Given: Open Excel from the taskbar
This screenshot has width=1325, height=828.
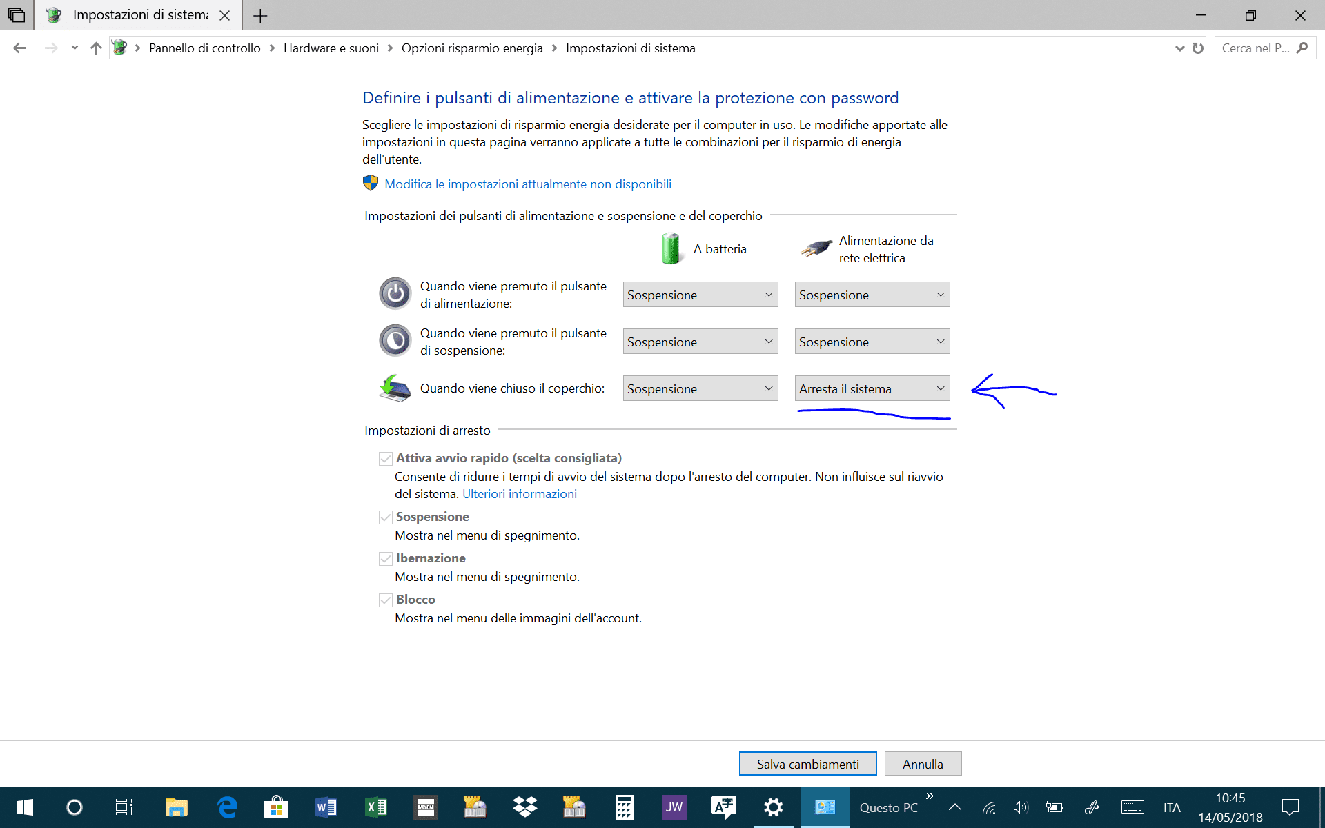Looking at the screenshot, I should pyautogui.click(x=375, y=807).
